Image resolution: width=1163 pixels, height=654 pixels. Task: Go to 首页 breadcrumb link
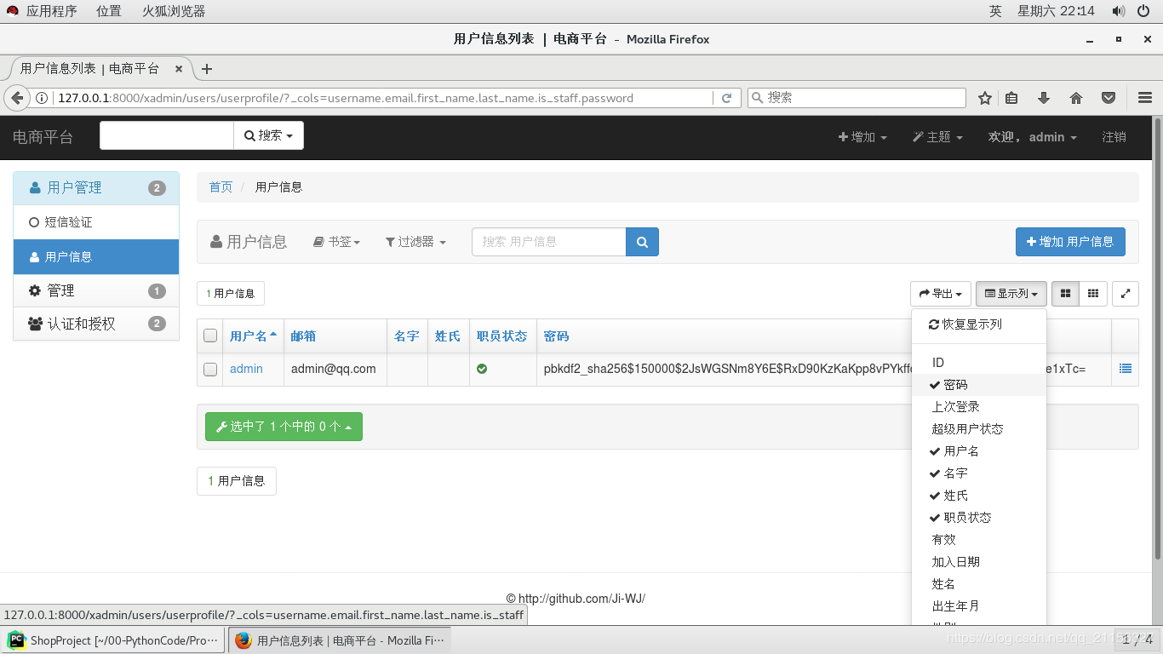tap(221, 186)
